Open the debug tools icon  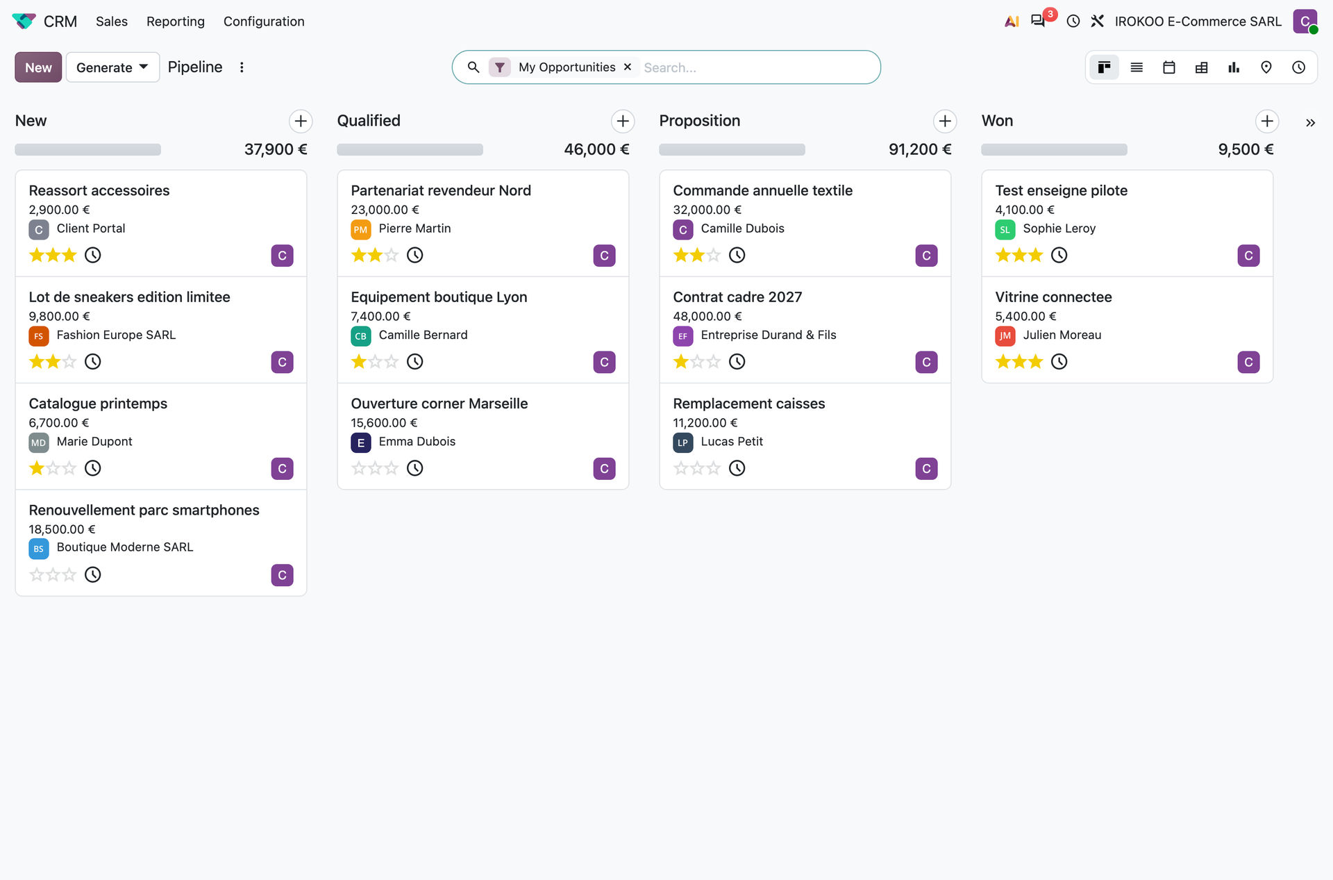1097,22
